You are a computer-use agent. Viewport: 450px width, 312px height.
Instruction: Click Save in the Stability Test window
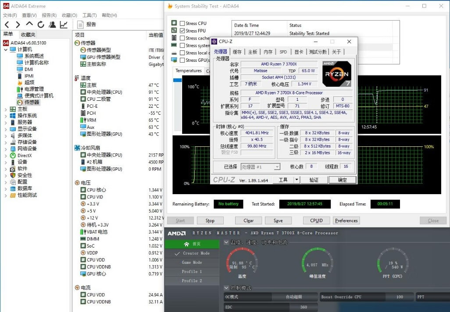click(278, 220)
